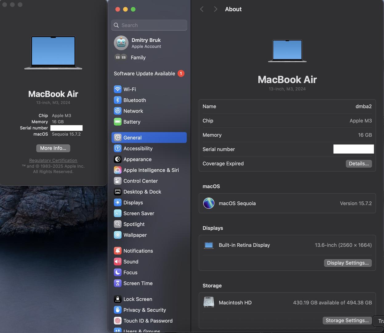The width and height of the screenshot is (384, 333).
Task: Open Bluetooth settings via its icon
Action: tap(118, 100)
